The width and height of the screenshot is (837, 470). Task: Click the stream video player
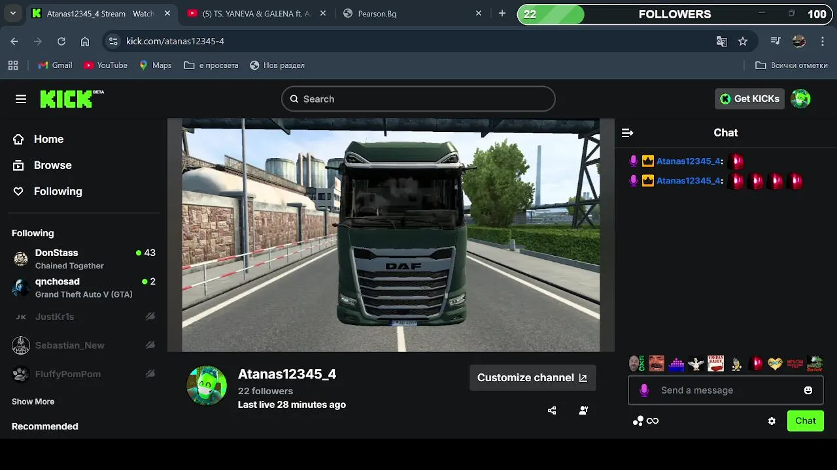tap(391, 235)
